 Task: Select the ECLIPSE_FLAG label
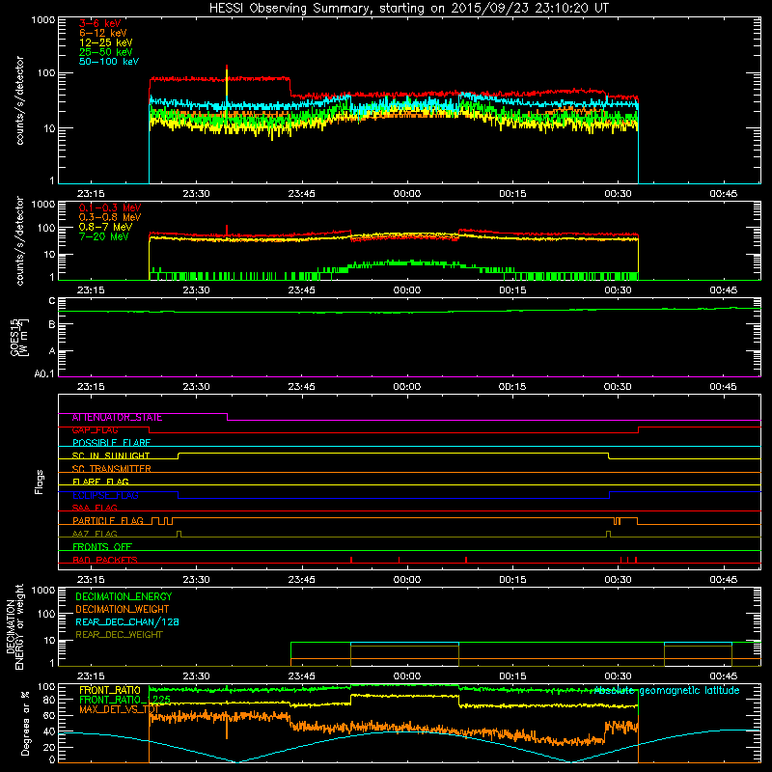click(x=105, y=495)
